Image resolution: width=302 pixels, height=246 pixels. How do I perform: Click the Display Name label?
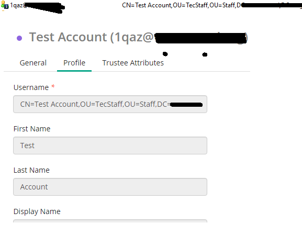pyautogui.click(x=37, y=211)
